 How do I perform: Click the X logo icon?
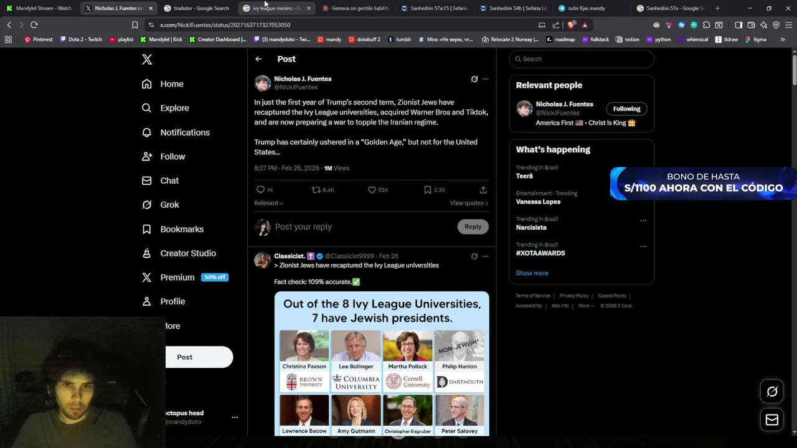[147, 59]
